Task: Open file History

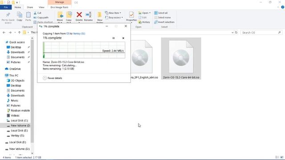Action: (144, 22)
